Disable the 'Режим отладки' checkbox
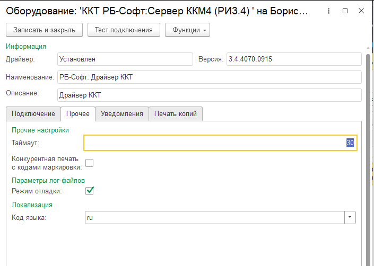374x266 pixels. 90,191
